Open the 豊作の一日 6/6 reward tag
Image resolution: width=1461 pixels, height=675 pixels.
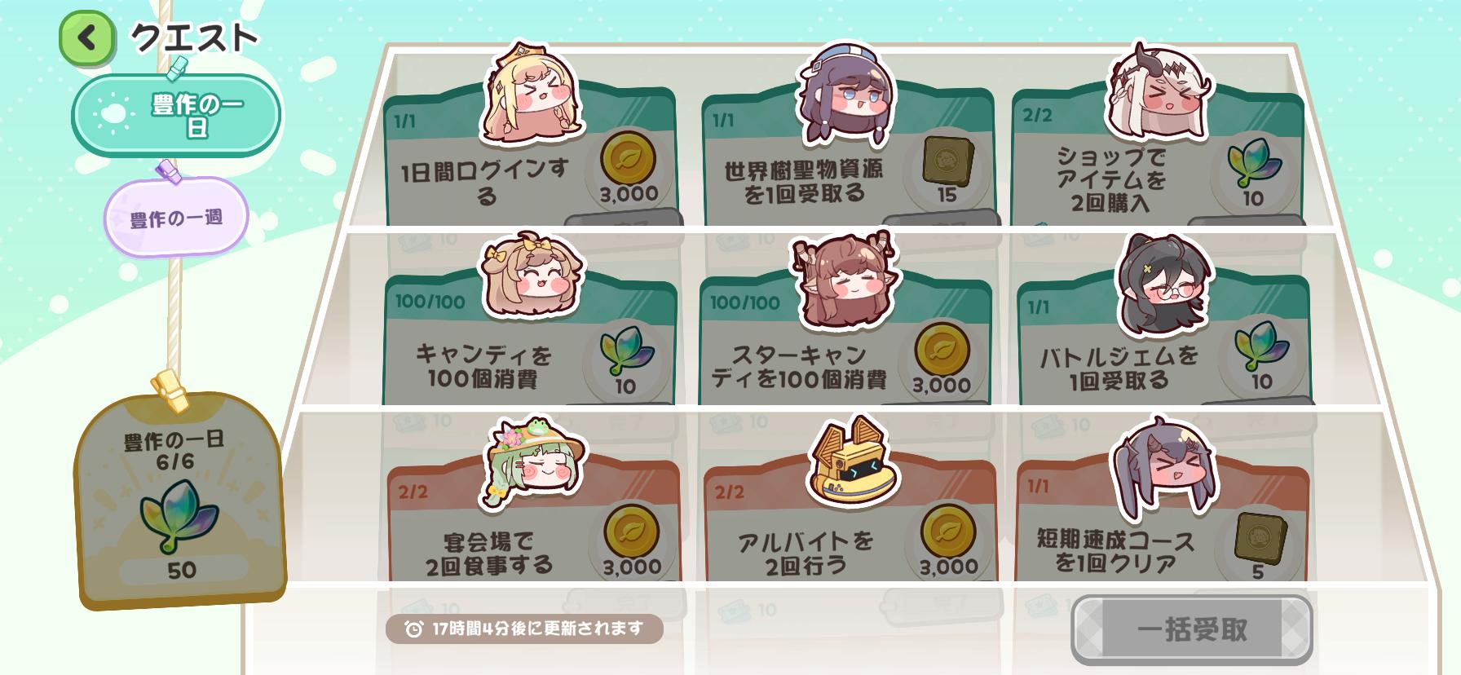point(181,500)
